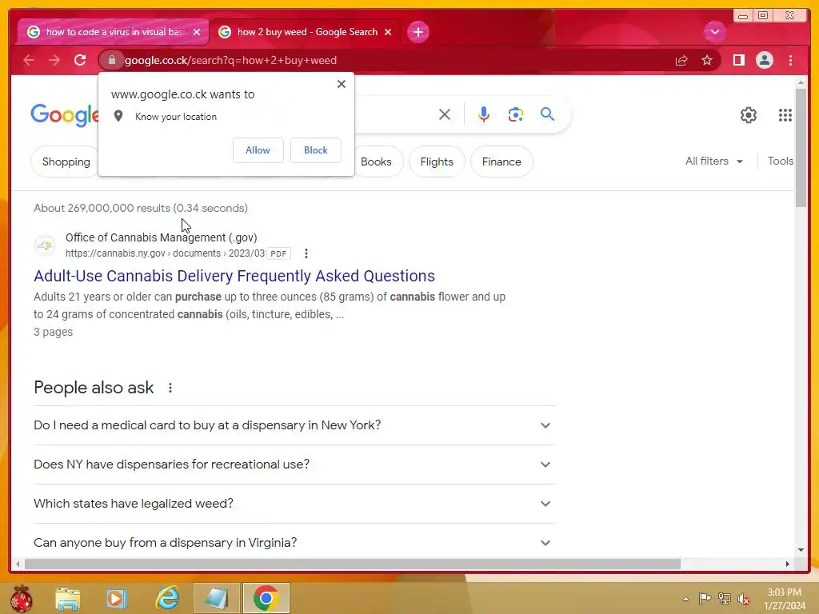Click the browser back arrow

[x=29, y=60]
